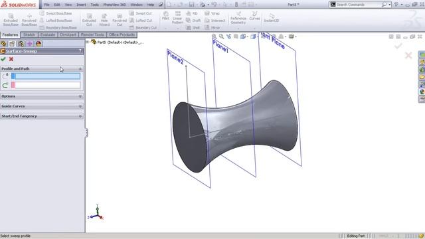Open the Hole Wizard
This screenshot has width=425, height=239.
(104, 20)
